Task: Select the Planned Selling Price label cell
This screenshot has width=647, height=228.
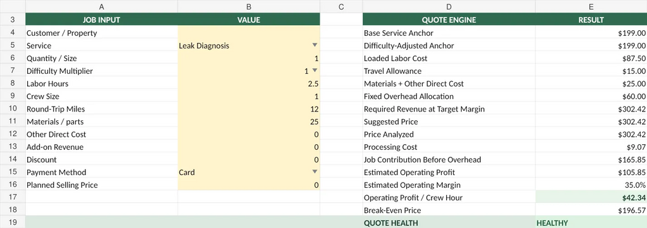Action: coord(102,185)
